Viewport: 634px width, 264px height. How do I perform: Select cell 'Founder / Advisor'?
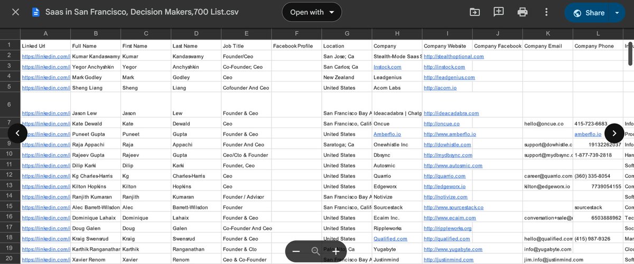246,197
